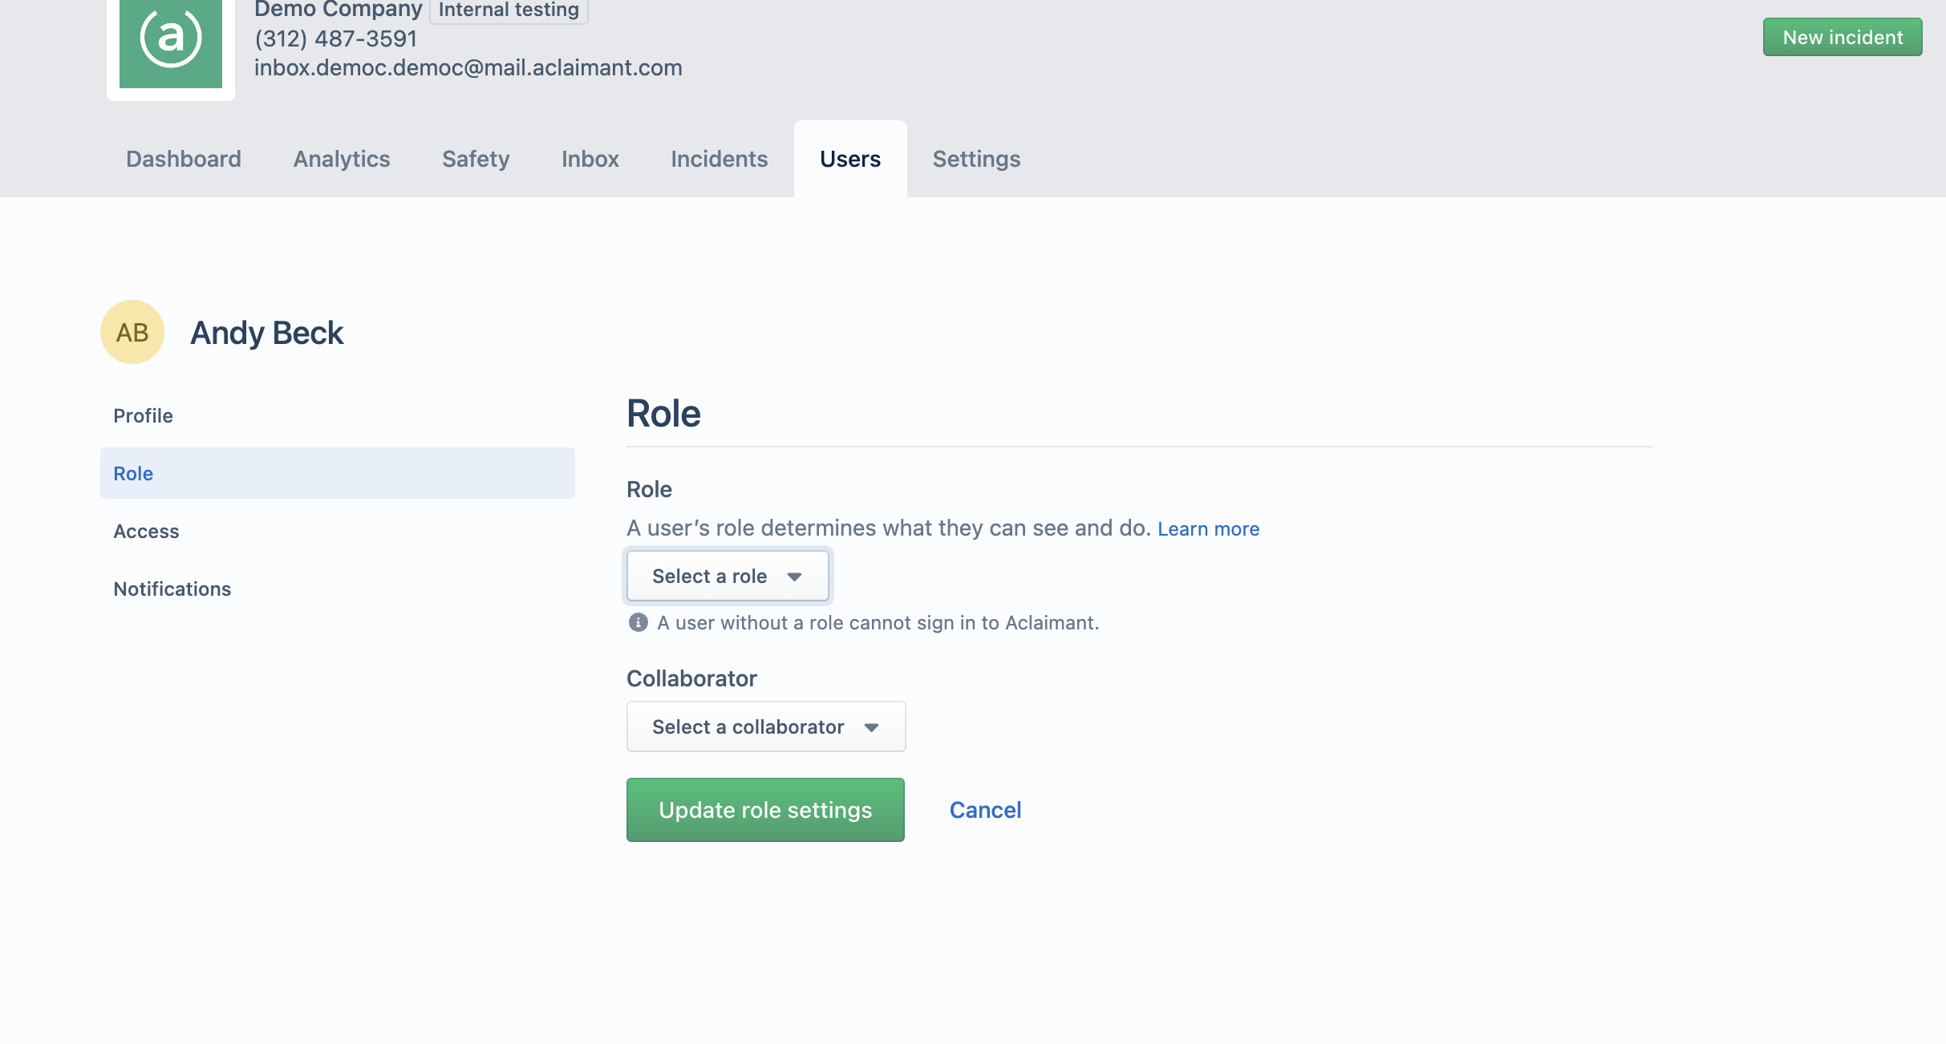Click the inbox.democ.democ@mail.aclaimant.com email address
The width and height of the screenshot is (1946, 1044).
(468, 67)
